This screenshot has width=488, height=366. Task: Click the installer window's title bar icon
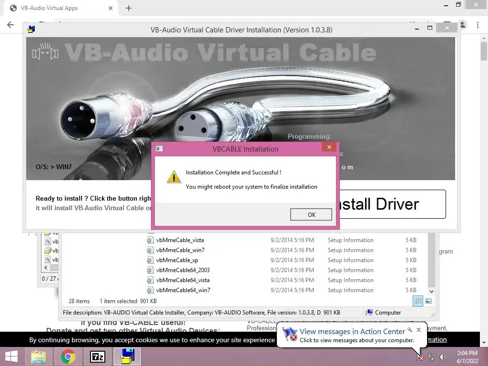click(x=31, y=30)
